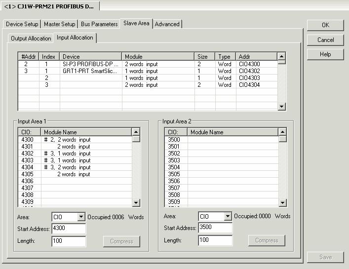Select row 3509 in Input Area 2
This screenshot has height=269, width=349.
point(222,201)
